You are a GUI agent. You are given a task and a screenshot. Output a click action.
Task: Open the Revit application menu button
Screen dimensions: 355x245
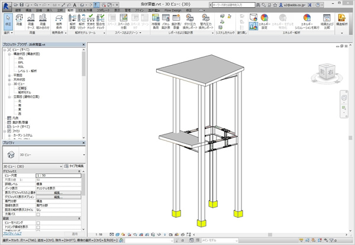6,6
